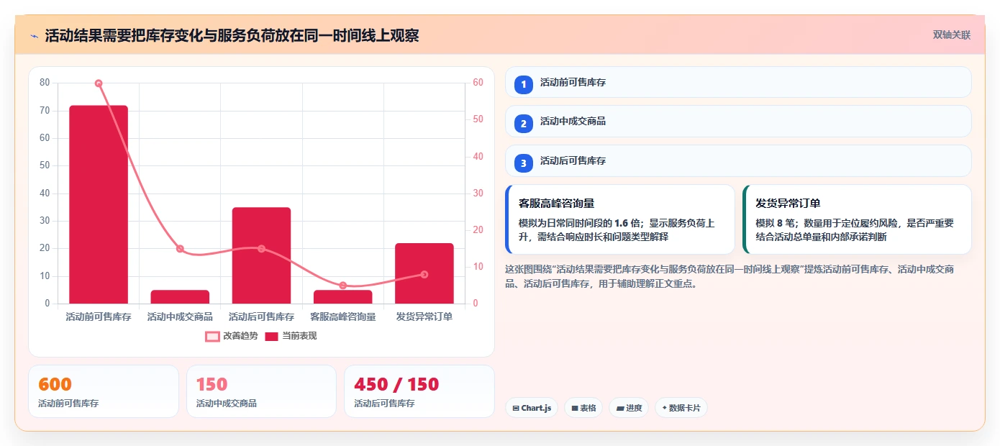1000x446 pixels.
Task: Click the summary paragraph starting 这张图围绕
Action: pos(729,276)
